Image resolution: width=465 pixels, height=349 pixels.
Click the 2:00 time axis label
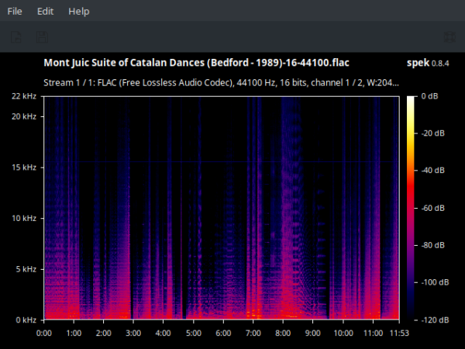point(104,333)
